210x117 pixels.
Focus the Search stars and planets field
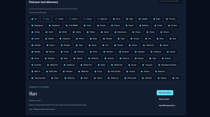click(171, 1)
